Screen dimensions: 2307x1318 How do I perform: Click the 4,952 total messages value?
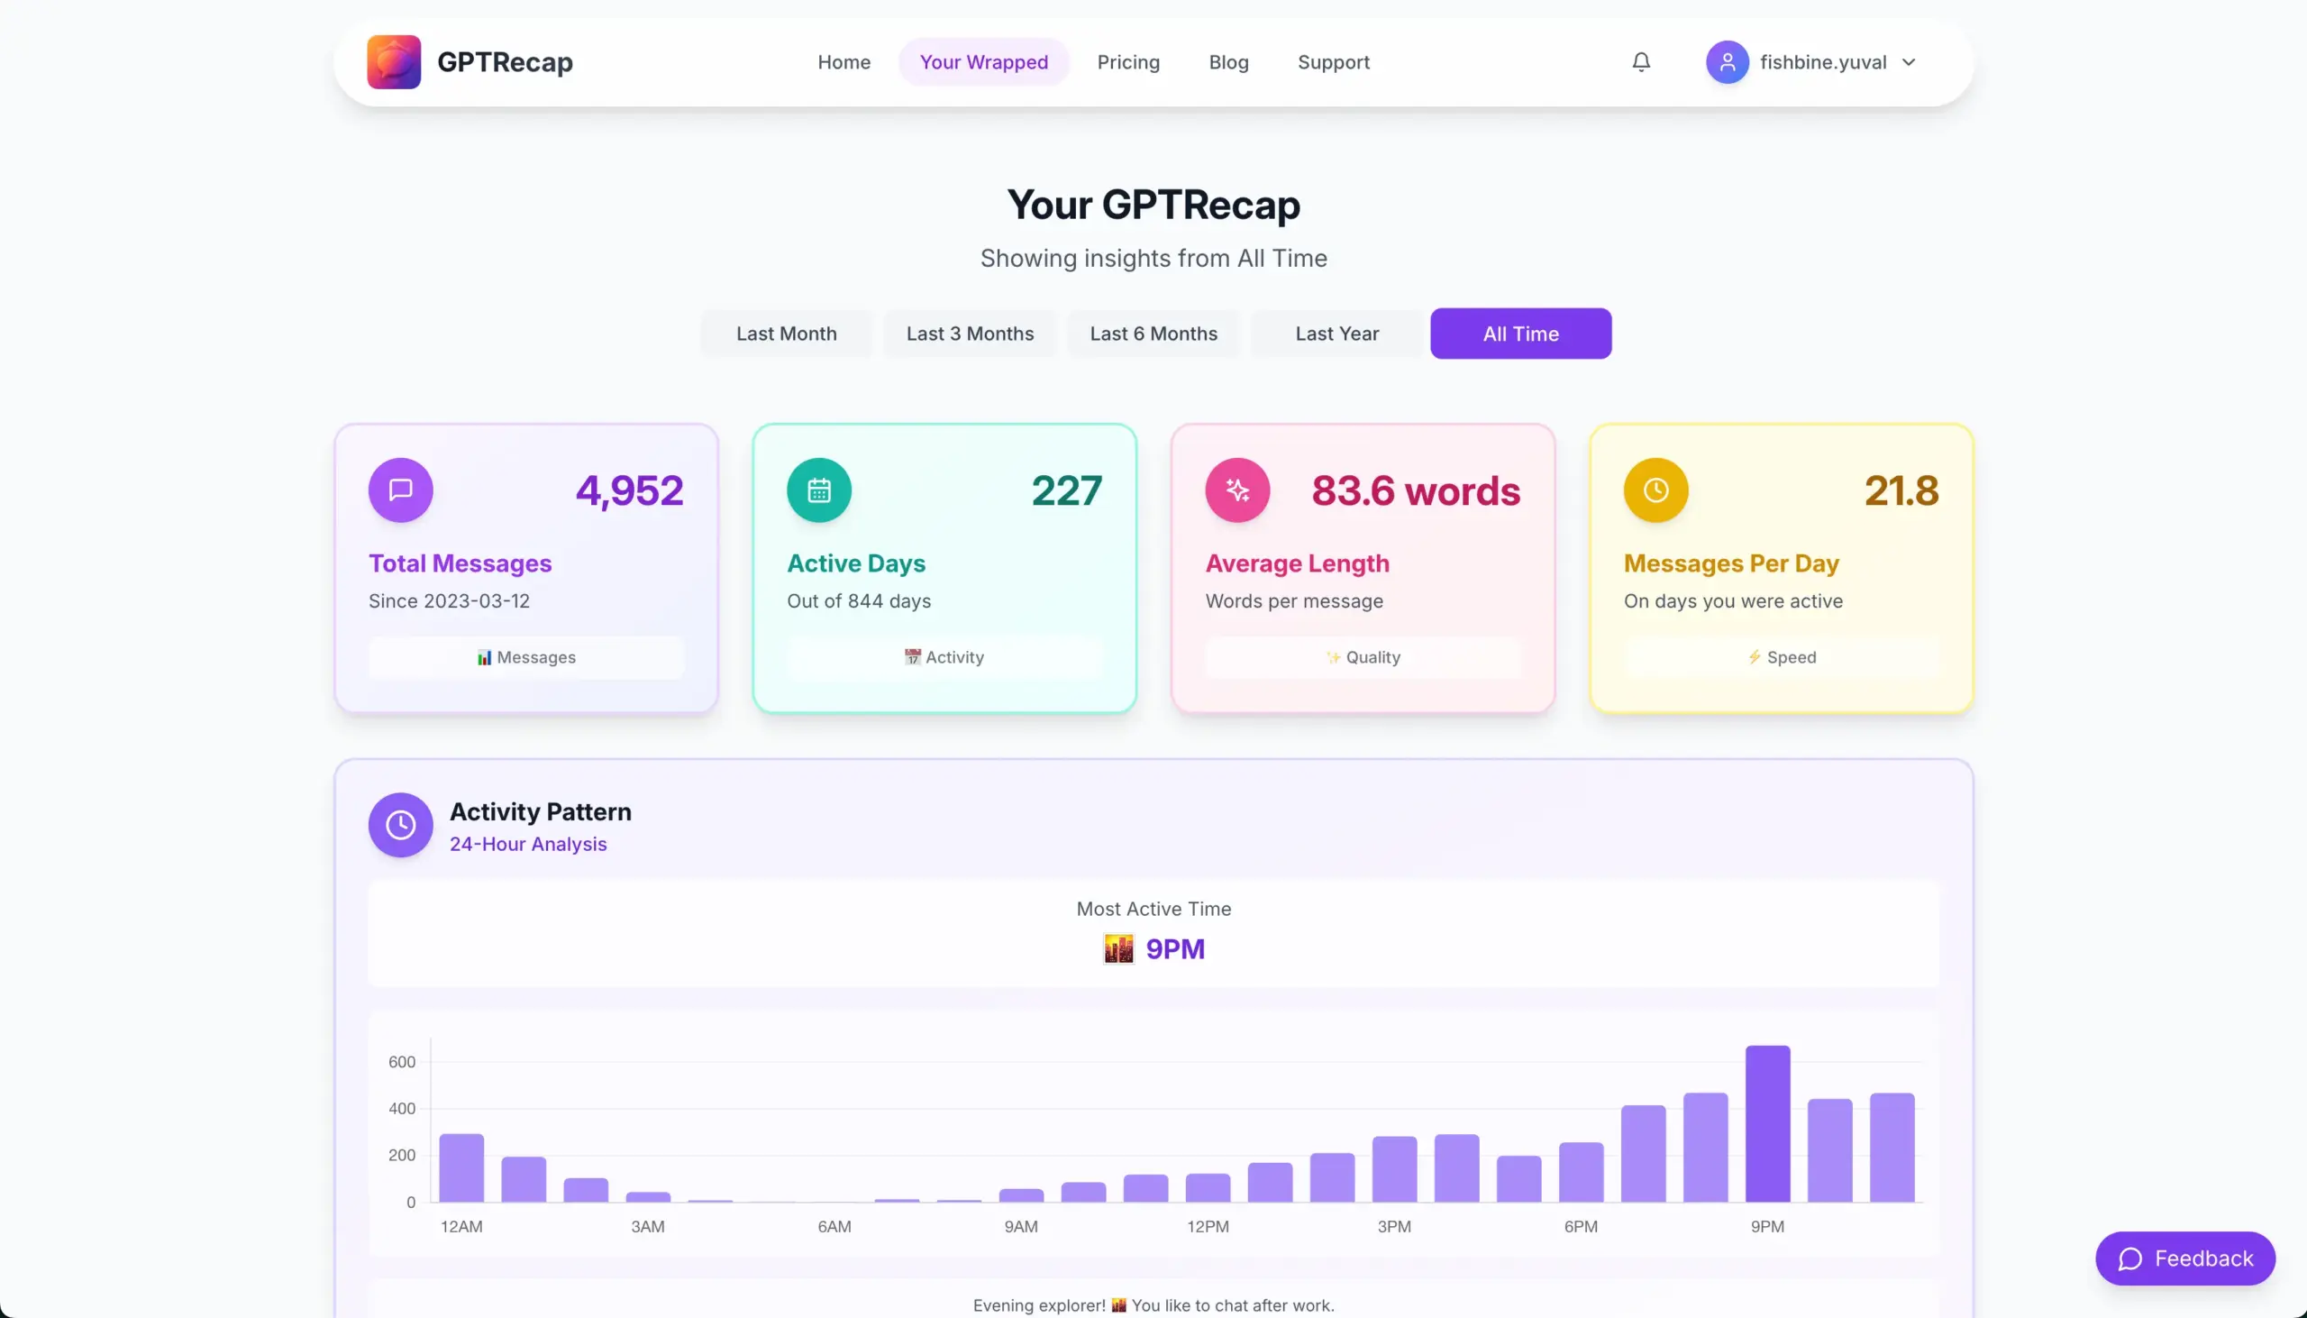(x=630, y=490)
